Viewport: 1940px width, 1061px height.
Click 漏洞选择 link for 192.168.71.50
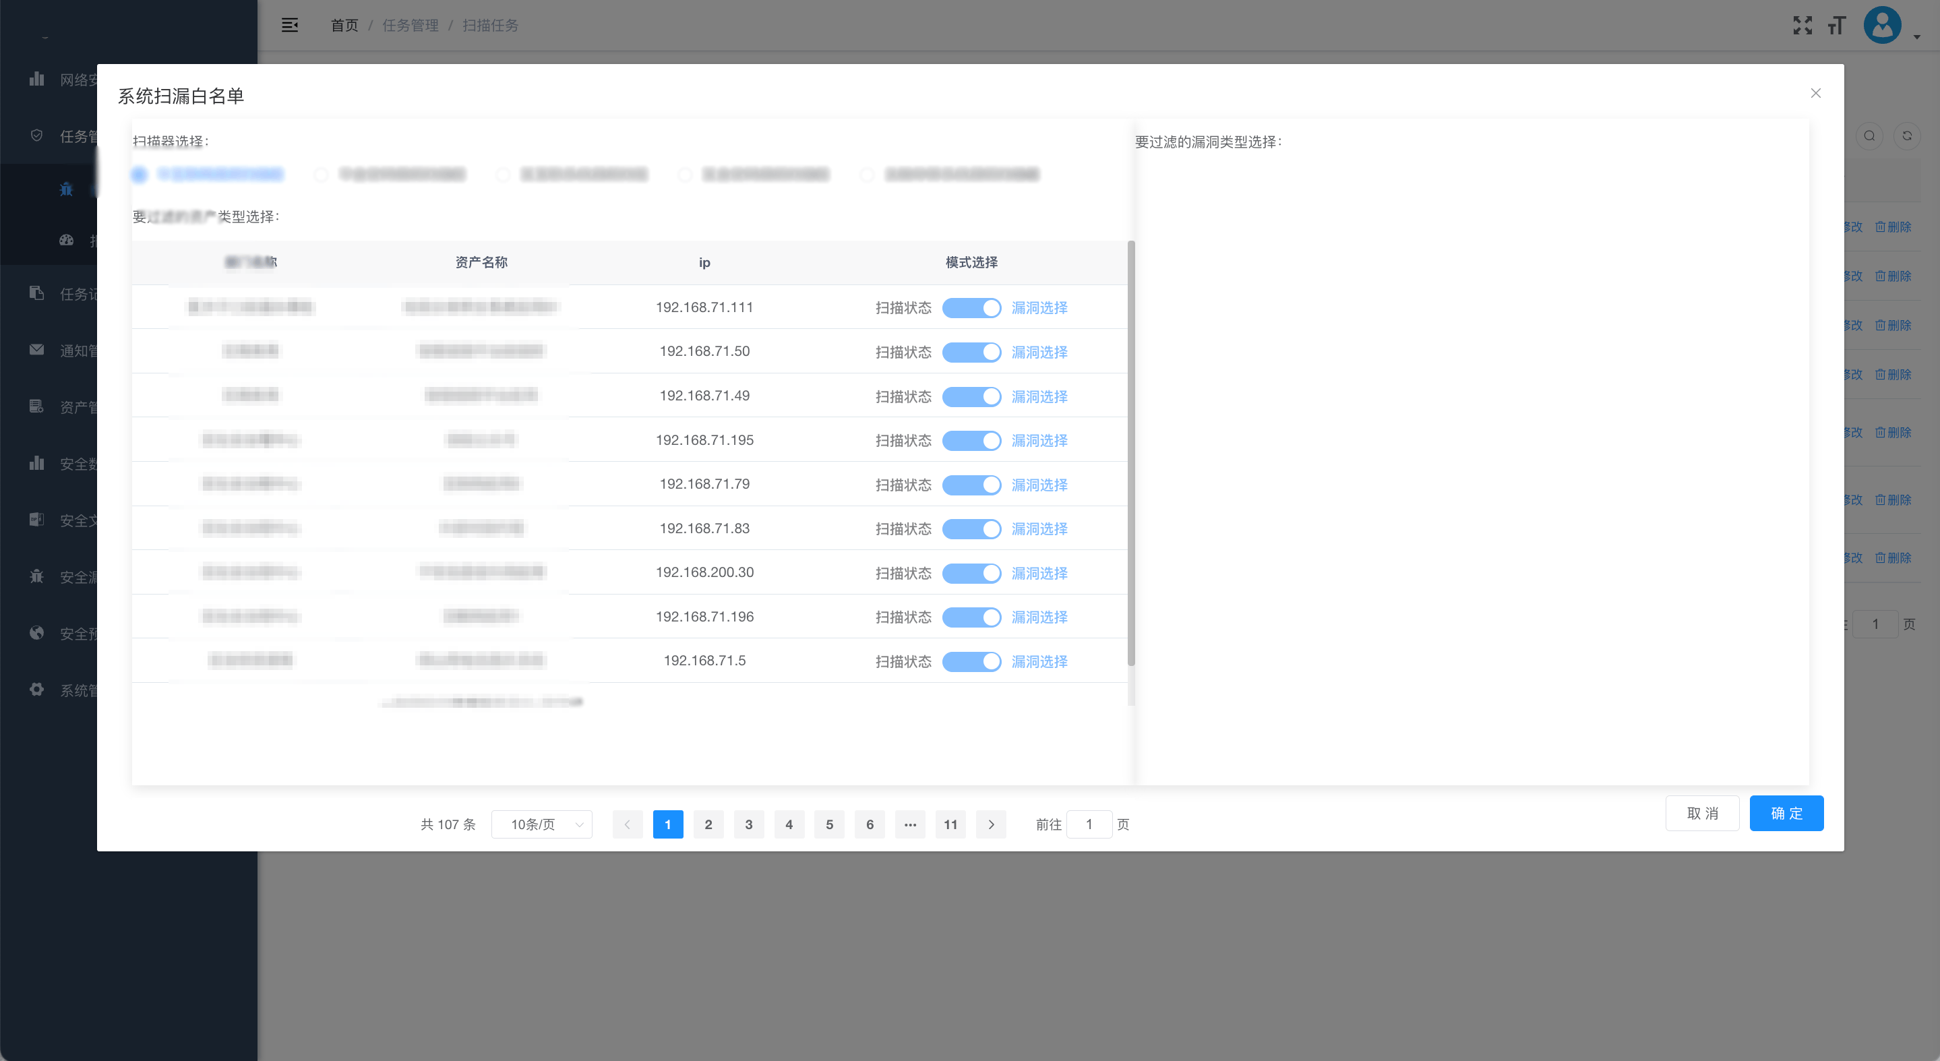(1039, 352)
